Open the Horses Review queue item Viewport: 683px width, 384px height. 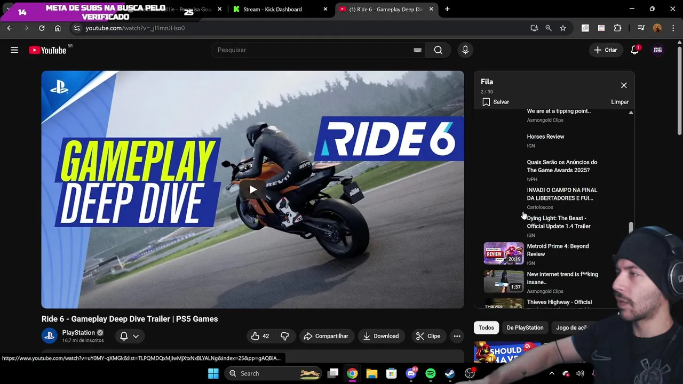click(545, 137)
